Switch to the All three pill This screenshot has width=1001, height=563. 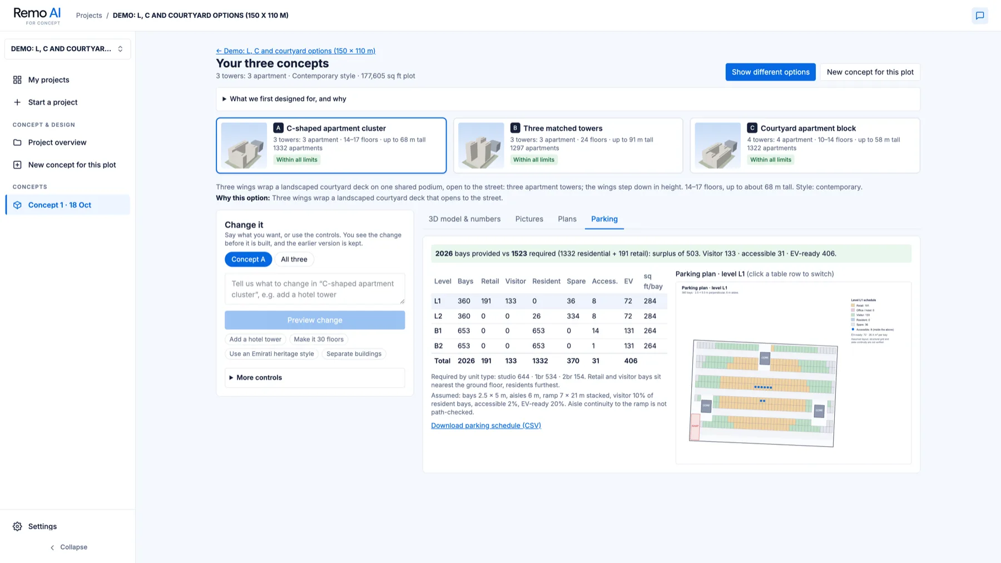(294, 259)
